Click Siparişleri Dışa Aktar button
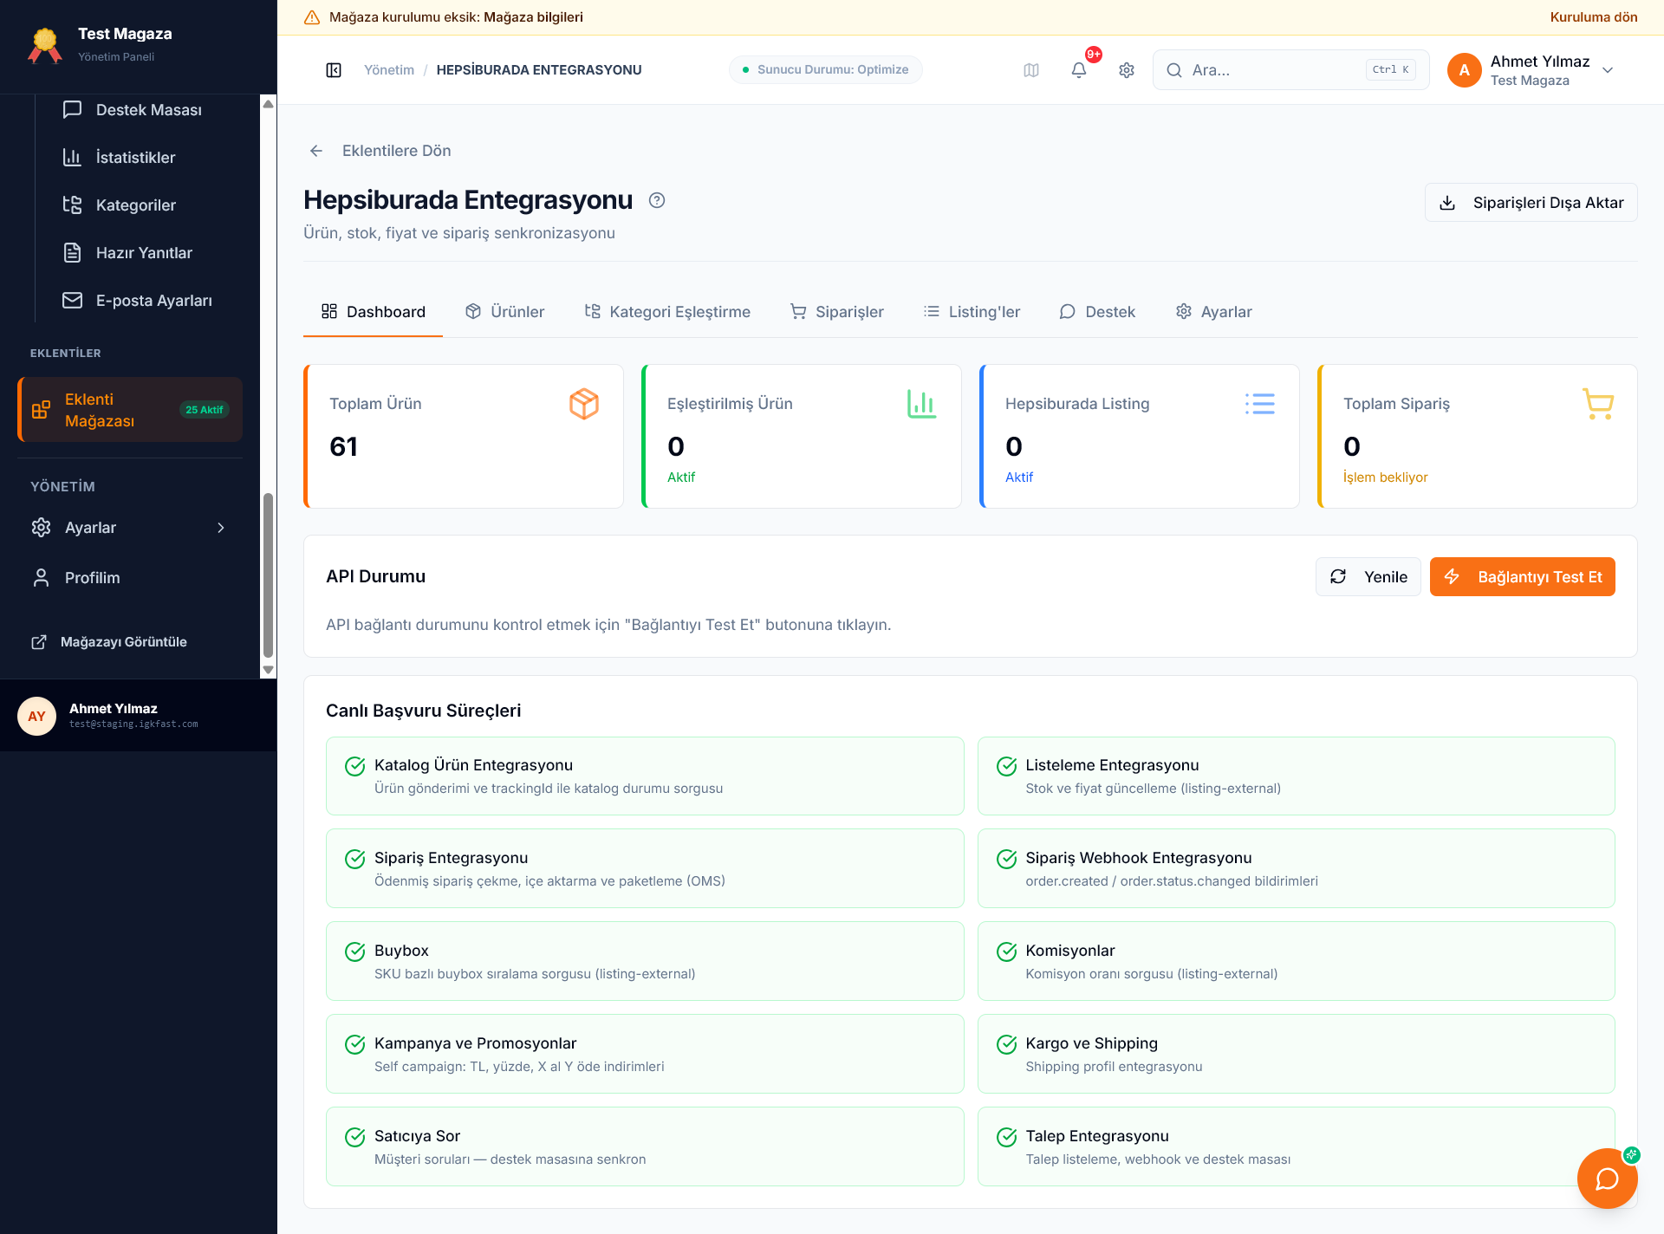Viewport: 1664px width, 1234px height. click(1531, 203)
